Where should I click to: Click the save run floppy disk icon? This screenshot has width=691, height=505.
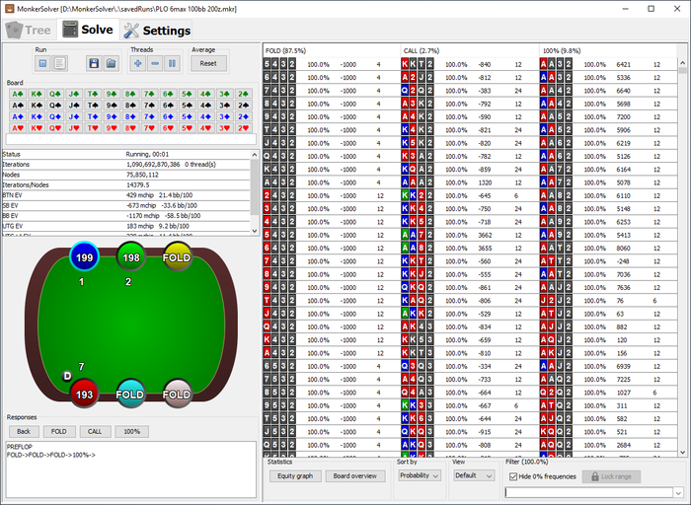point(93,63)
